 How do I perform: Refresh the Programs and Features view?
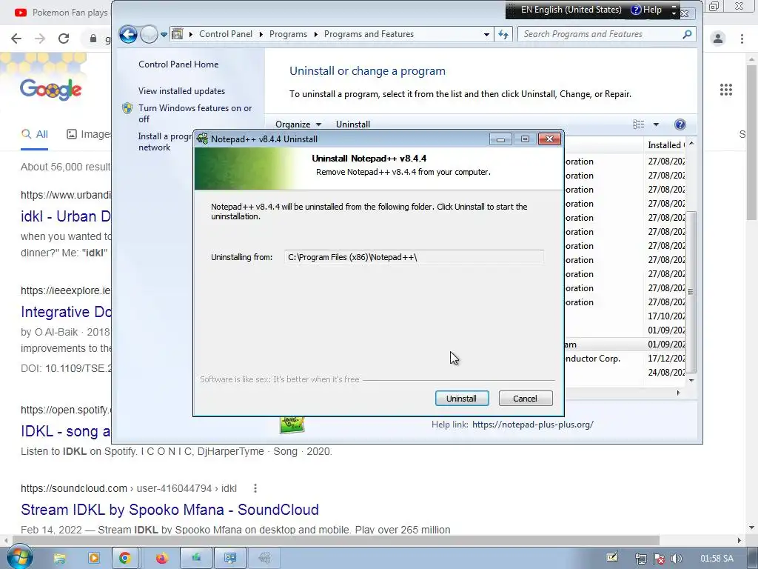(x=503, y=34)
